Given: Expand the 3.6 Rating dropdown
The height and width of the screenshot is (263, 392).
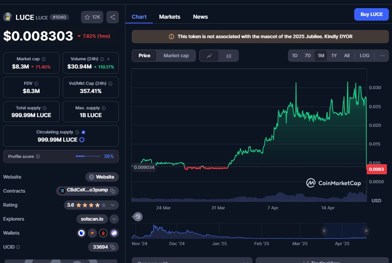Looking at the screenshot, I should pyautogui.click(x=113, y=205).
